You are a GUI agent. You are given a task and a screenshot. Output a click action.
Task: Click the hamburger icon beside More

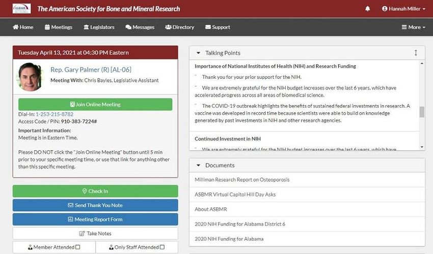(404, 27)
